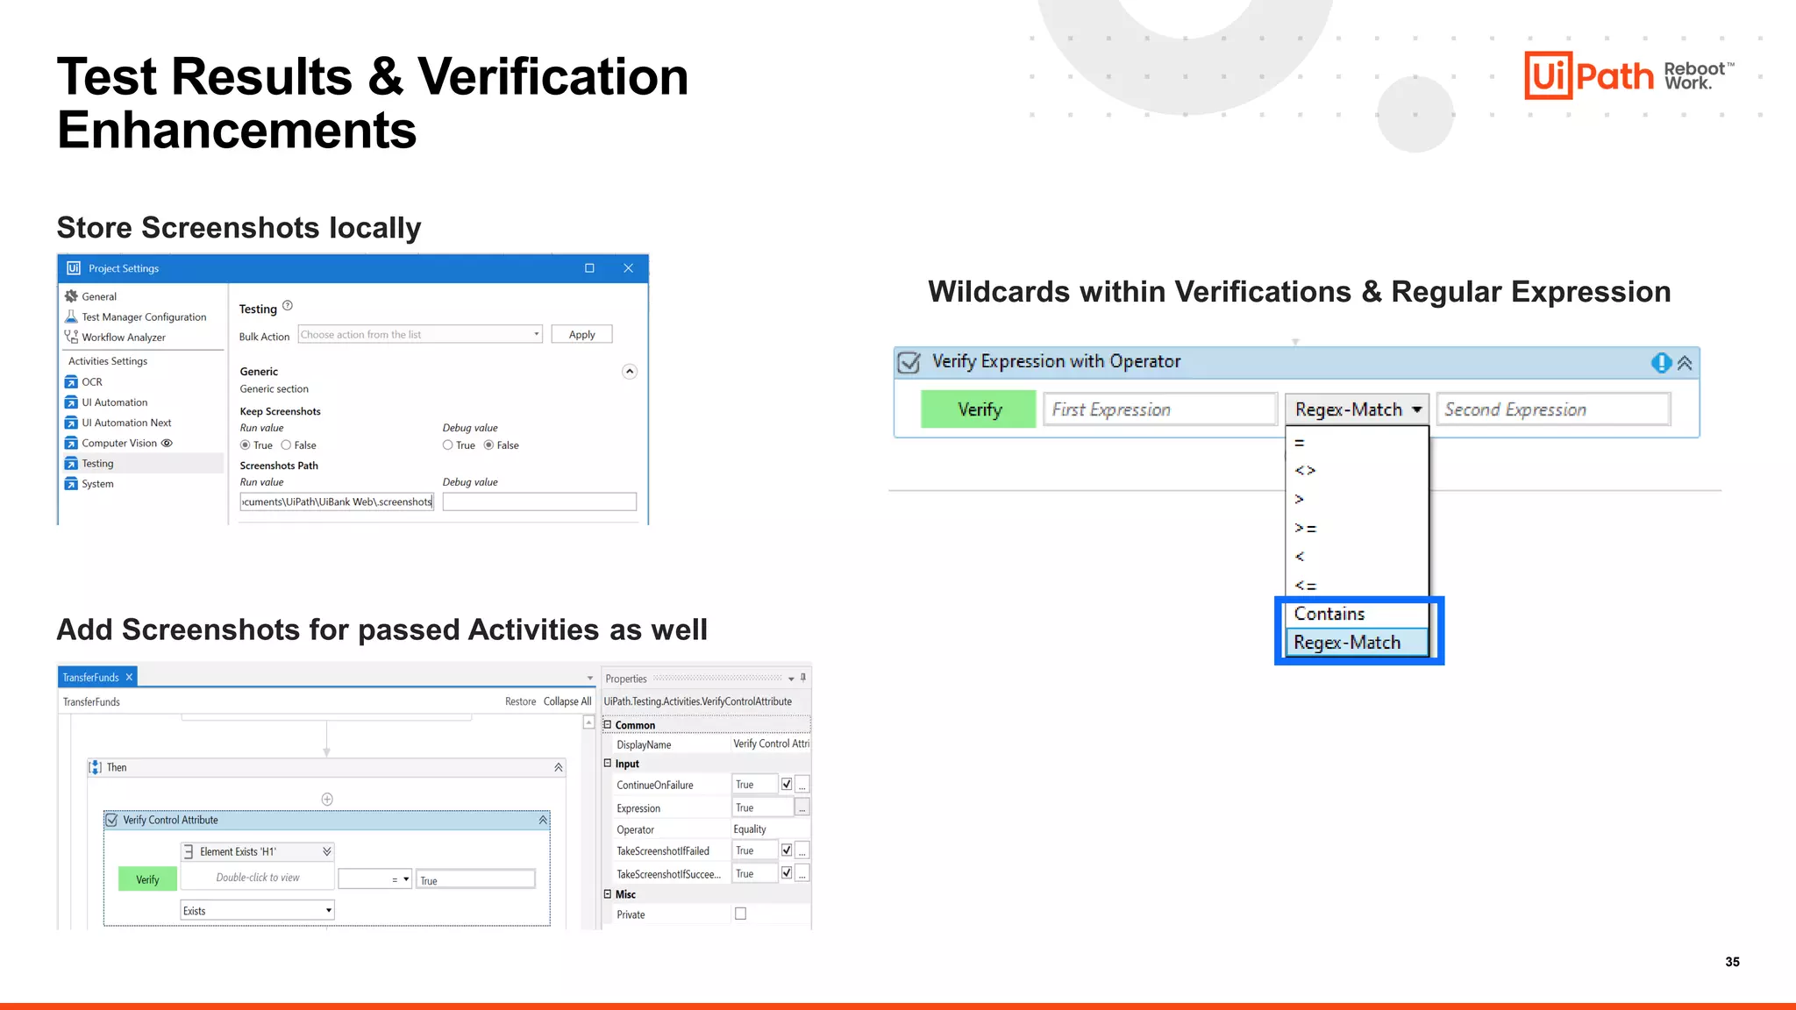
Task: Choose Regex-Match from operator list
Action: click(x=1357, y=643)
